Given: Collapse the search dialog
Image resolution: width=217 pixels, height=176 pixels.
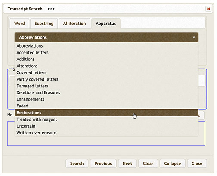Looking at the screenshot, I should [x=172, y=164].
